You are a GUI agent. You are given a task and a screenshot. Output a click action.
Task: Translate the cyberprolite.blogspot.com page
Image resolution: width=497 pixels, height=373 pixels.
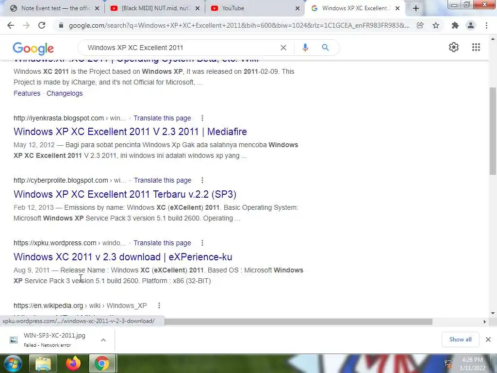click(163, 180)
